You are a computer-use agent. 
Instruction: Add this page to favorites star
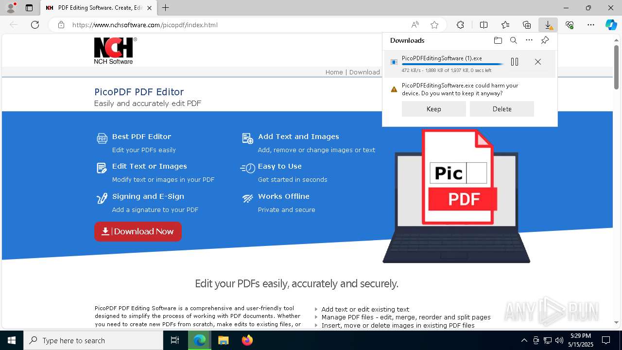434,25
